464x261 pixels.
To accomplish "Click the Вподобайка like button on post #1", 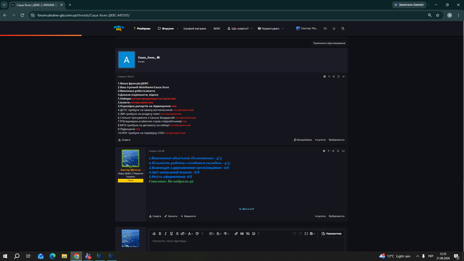I will pos(303,140).
